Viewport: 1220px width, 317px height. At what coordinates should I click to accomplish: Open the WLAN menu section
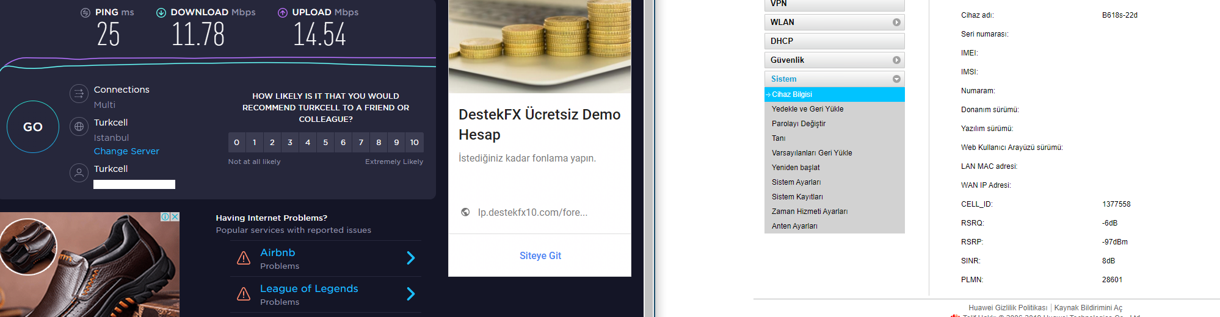[834, 23]
